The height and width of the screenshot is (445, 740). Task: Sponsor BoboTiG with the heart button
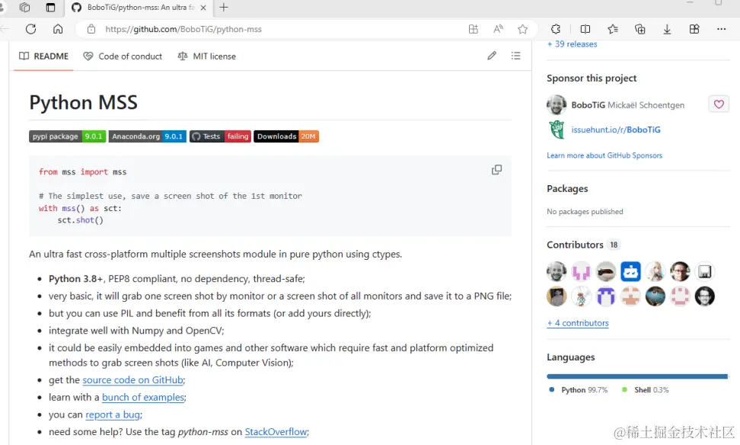pyautogui.click(x=718, y=104)
